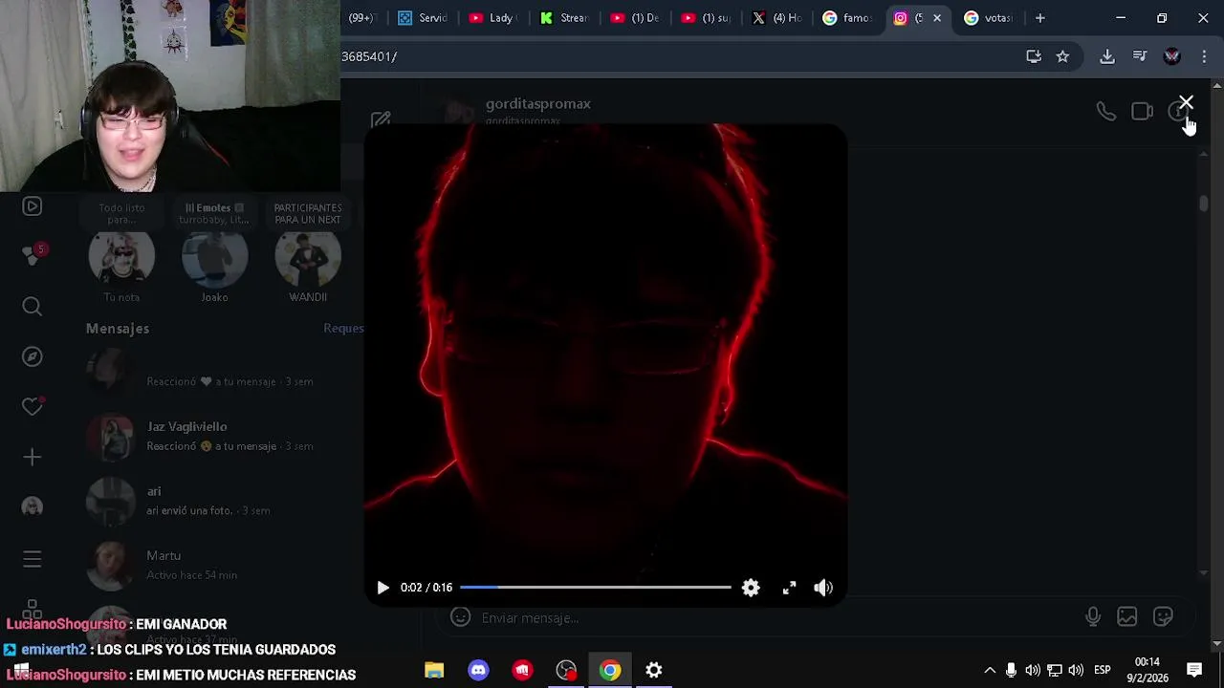Click the page vertical scrollbar thumb
This screenshot has width=1224, height=688.
pyautogui.click(x=1204, y=204)
